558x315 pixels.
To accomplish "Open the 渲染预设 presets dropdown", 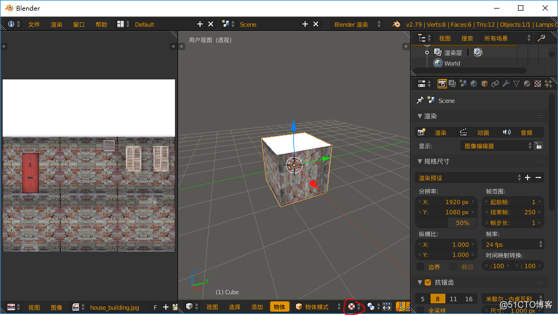I will click(x=469, y=178).
